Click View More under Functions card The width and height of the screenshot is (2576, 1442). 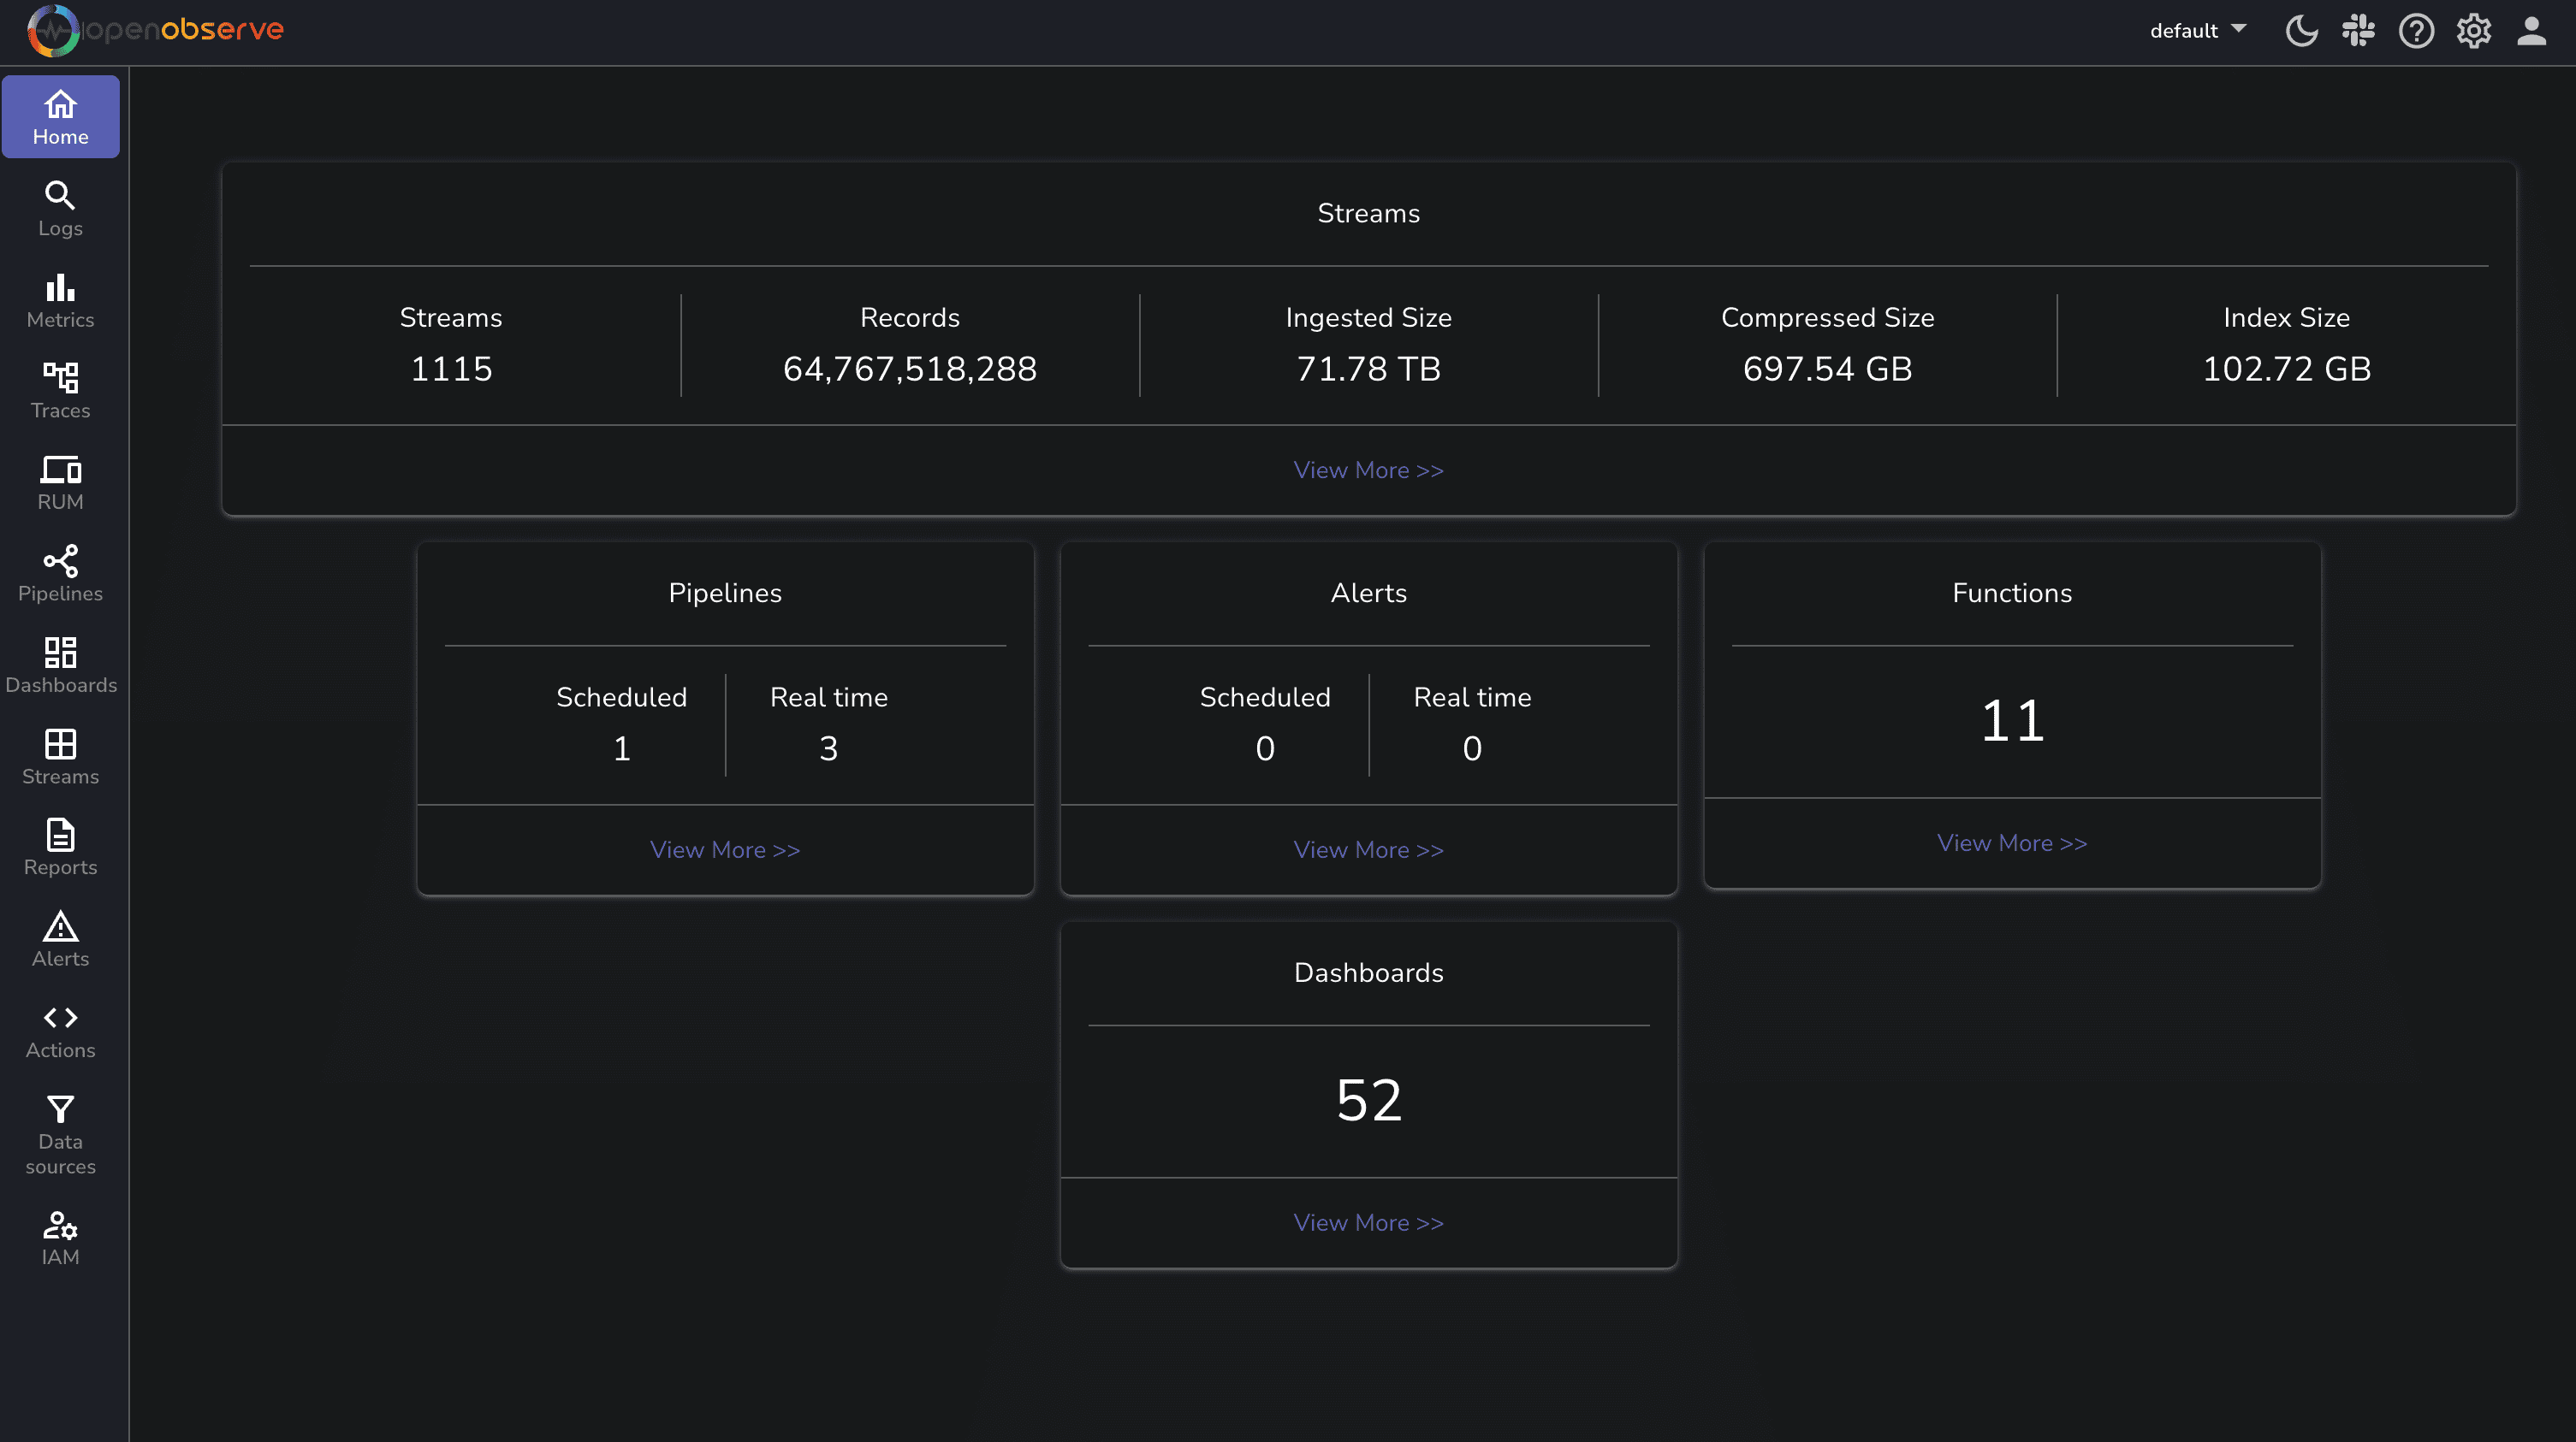pyautogui.click(x=2011, y=842)
